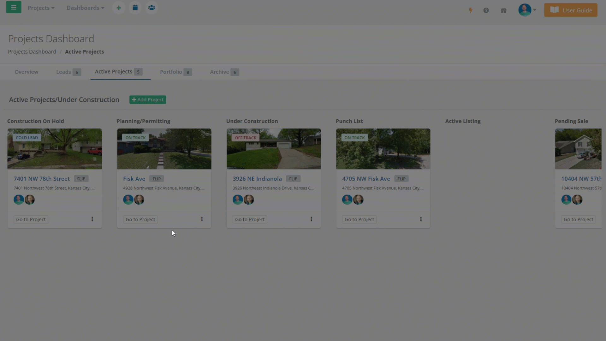Image resolution: width=606 pixels, height=341 pixels.
Task: Click the lightning bolt icon
Action: pos(471,10)
